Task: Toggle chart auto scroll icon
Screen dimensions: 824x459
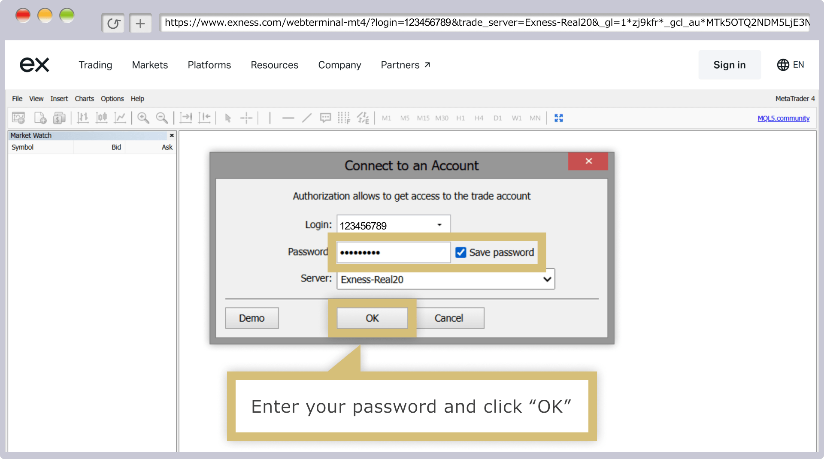Action: (186, 118)
